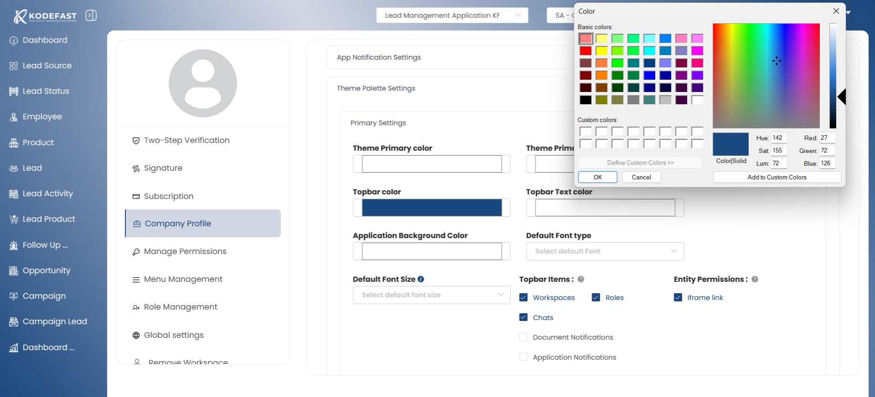Click the Product icon in sidebar
The width and height of the screenshot is (875, 397).
tap(14, 143)
